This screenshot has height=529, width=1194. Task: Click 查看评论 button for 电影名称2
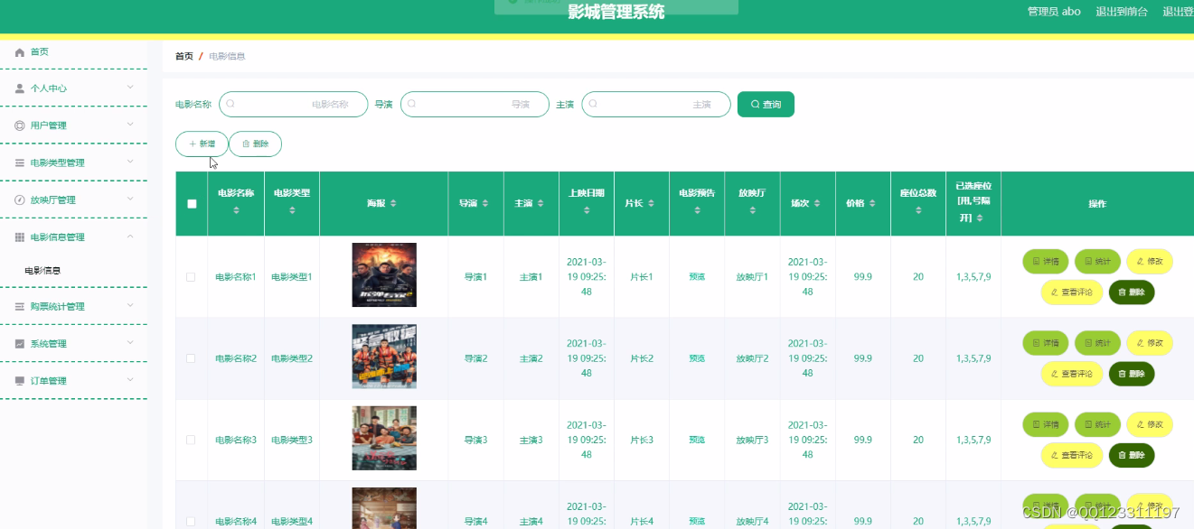pyautogui.click(x=1072, y=374)
